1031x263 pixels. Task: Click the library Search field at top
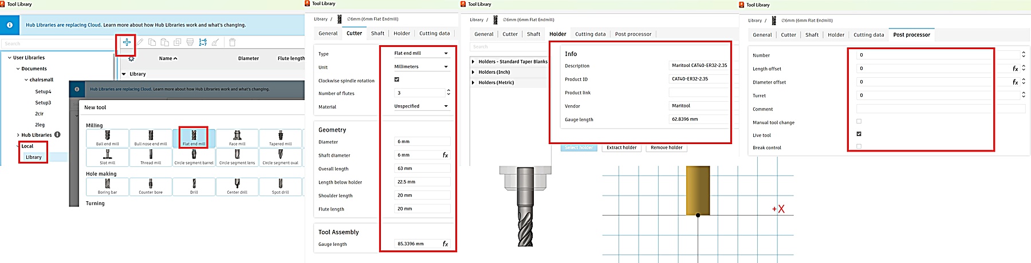pos(57,43)
